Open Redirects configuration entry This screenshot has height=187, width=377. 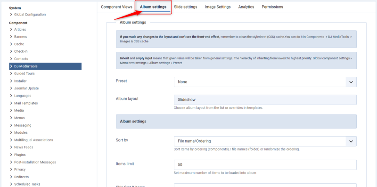pos(21,177)
